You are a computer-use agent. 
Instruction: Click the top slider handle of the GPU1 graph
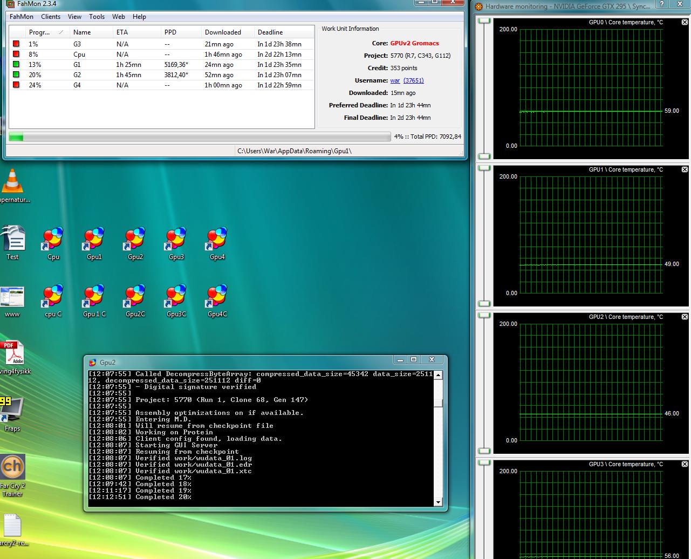[484, 168]
